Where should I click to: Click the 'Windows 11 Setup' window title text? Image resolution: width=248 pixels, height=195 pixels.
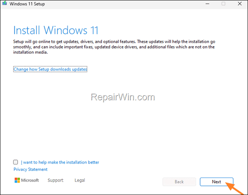pos(27,4)
